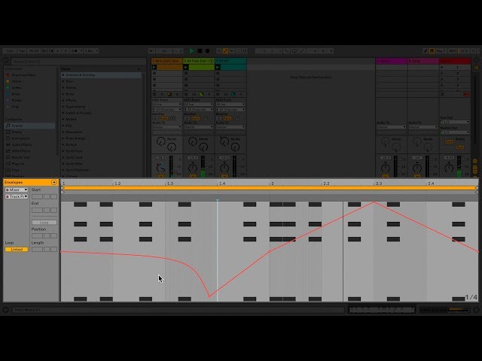Image resolution: width=482 pixels, height=361 pixels.
Task: Click the orange loop brace bar
Action: (x=270, y=188)
